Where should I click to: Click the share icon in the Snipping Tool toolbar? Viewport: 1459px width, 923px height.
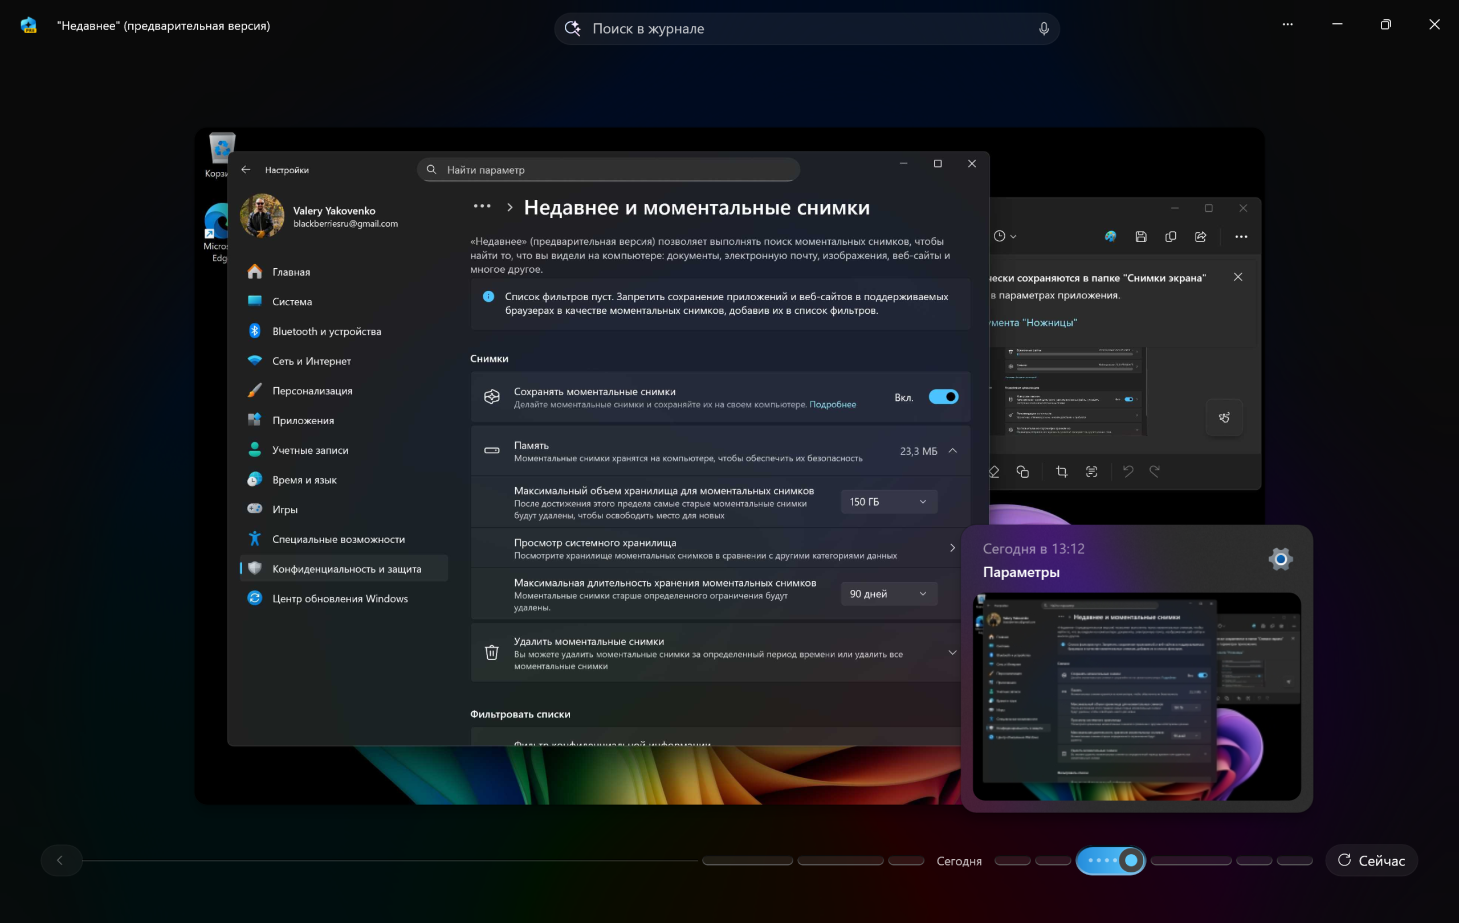(1200, 237)
